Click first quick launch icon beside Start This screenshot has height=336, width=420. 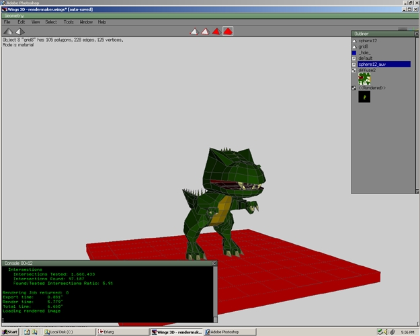[27, 332]
